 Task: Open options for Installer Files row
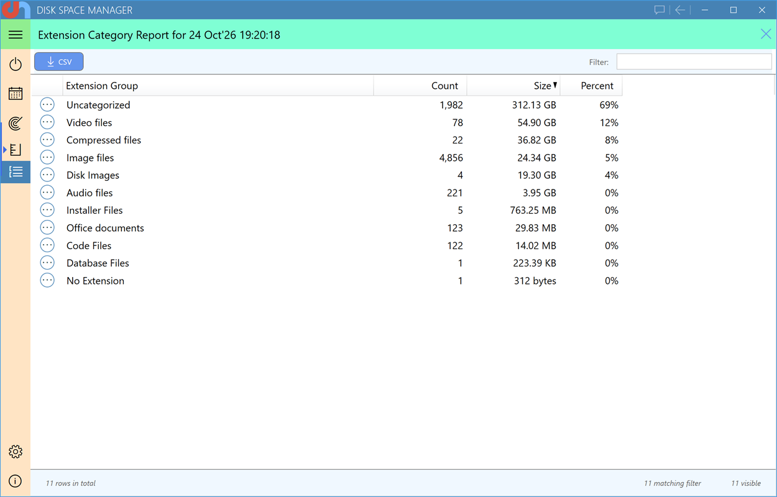pos(47,210)
